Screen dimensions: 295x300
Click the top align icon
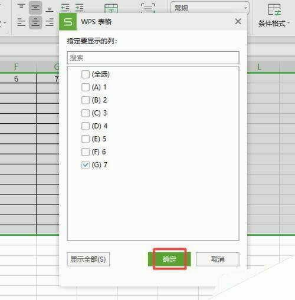[x=21, y=7]
